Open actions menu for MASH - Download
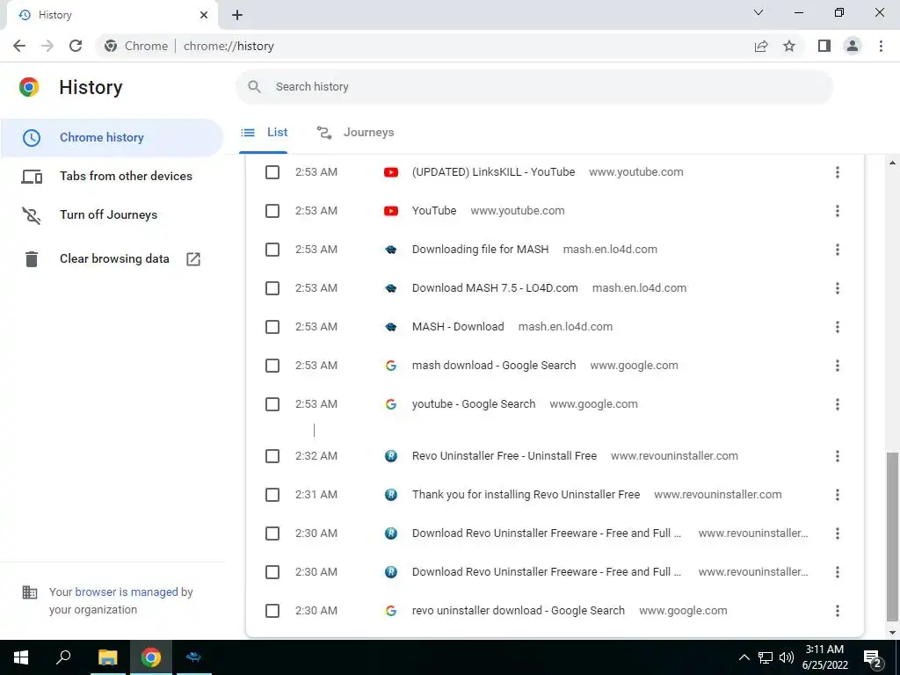The width and height of the screenshot is (900, 675). (x=838, y=327)
